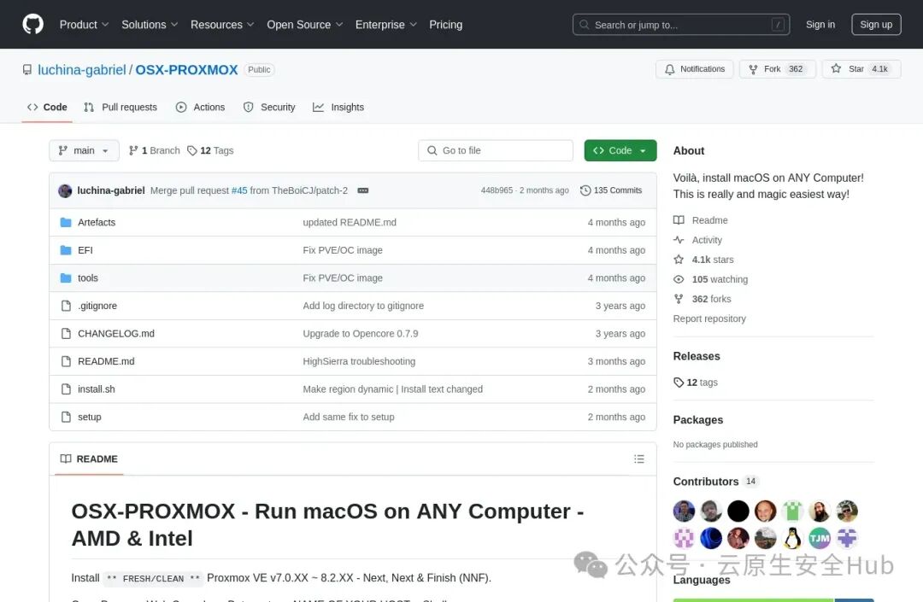Click the setup file icon
Viewport: 923px width, 602px height.
click(x=66, y=417)
